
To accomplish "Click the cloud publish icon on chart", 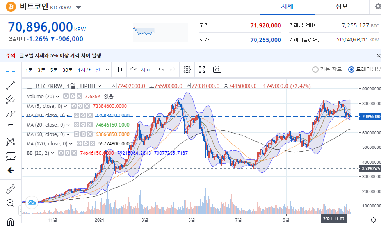I will [32, 202].
